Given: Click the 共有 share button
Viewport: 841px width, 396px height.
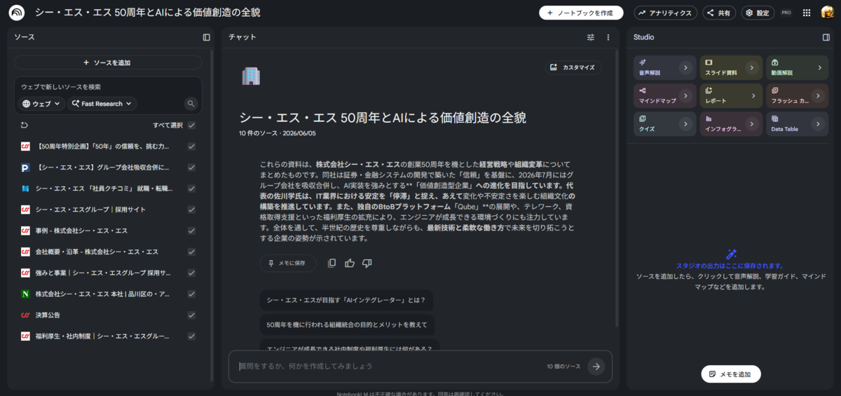Looking at the screenshot, I should coord(719,13).
